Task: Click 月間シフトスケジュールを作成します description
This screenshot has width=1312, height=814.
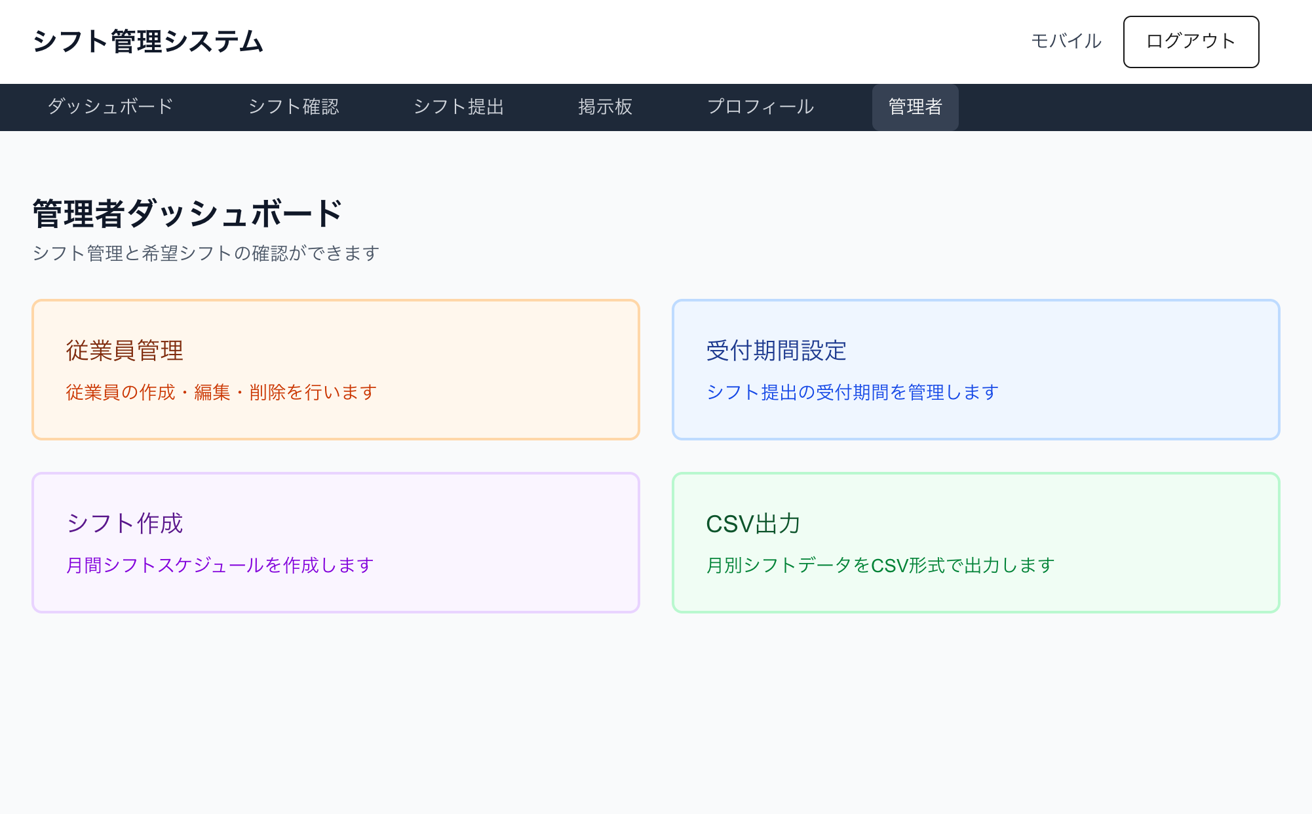Action: [220, 565]
